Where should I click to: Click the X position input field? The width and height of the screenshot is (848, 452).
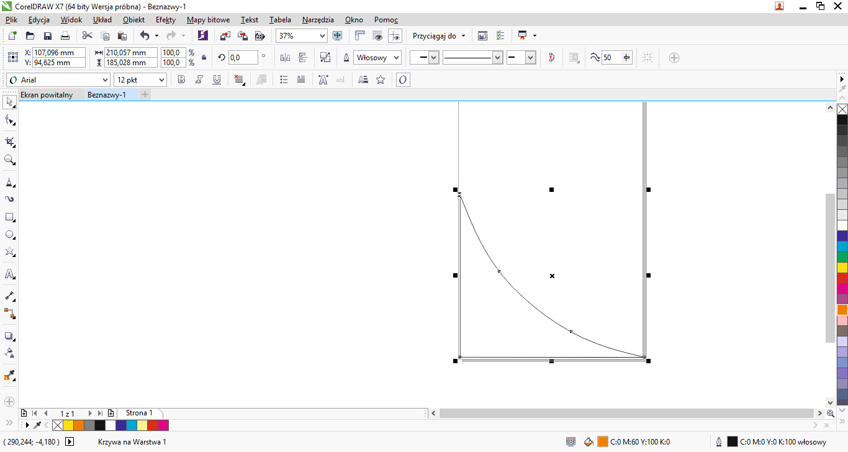(x=59, y=53)
